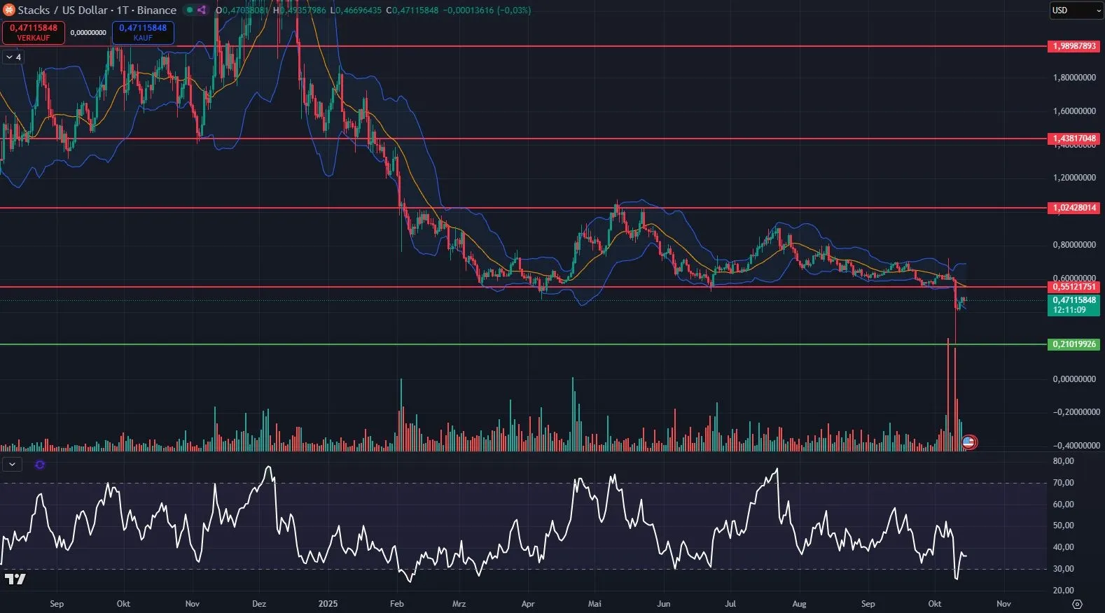Click the current price 0,47115848 countdown label
The height and width of the screenshot is (613, 1105).
(1073, 305)
